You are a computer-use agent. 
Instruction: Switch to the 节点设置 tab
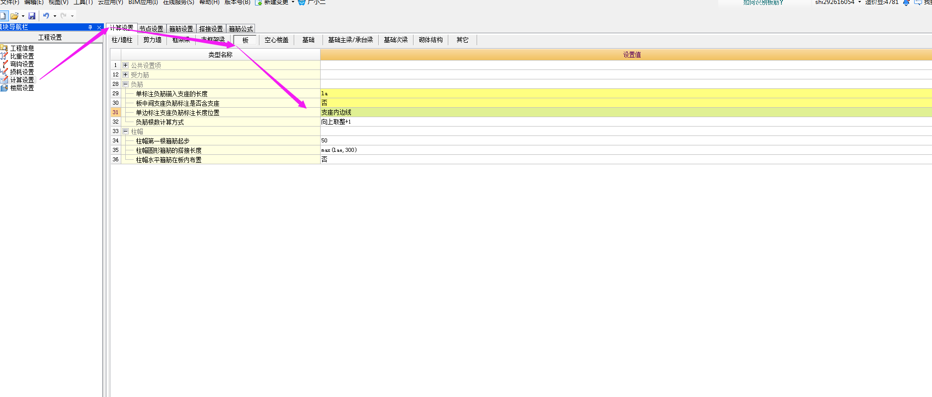click(151, 29)
